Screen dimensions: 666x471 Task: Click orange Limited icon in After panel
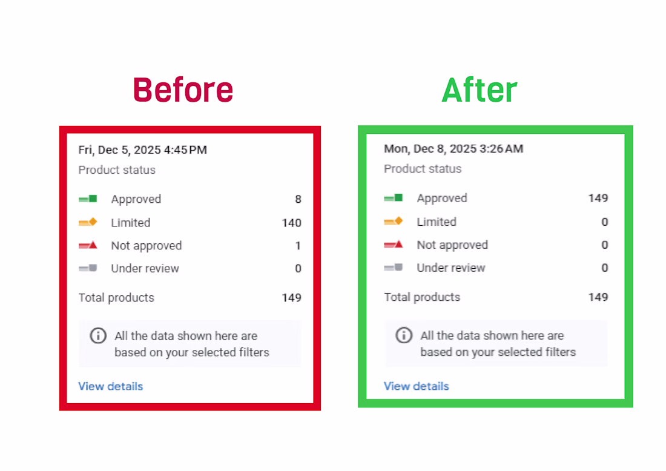tap(394, 222)
